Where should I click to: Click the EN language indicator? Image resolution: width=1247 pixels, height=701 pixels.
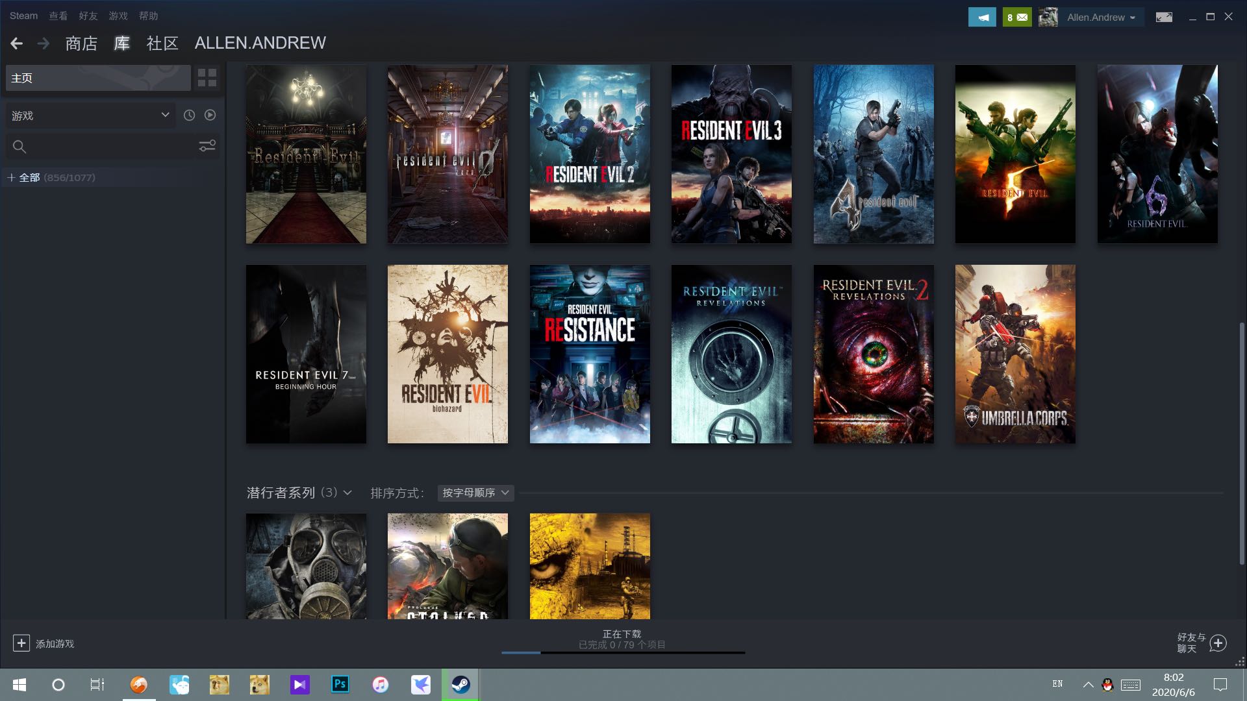point(1057,684)
